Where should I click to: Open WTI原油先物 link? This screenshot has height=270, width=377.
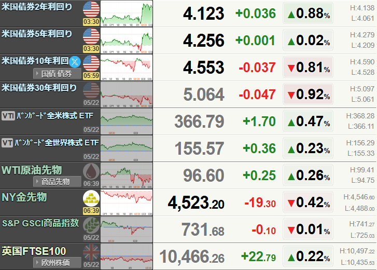point(32,170)
